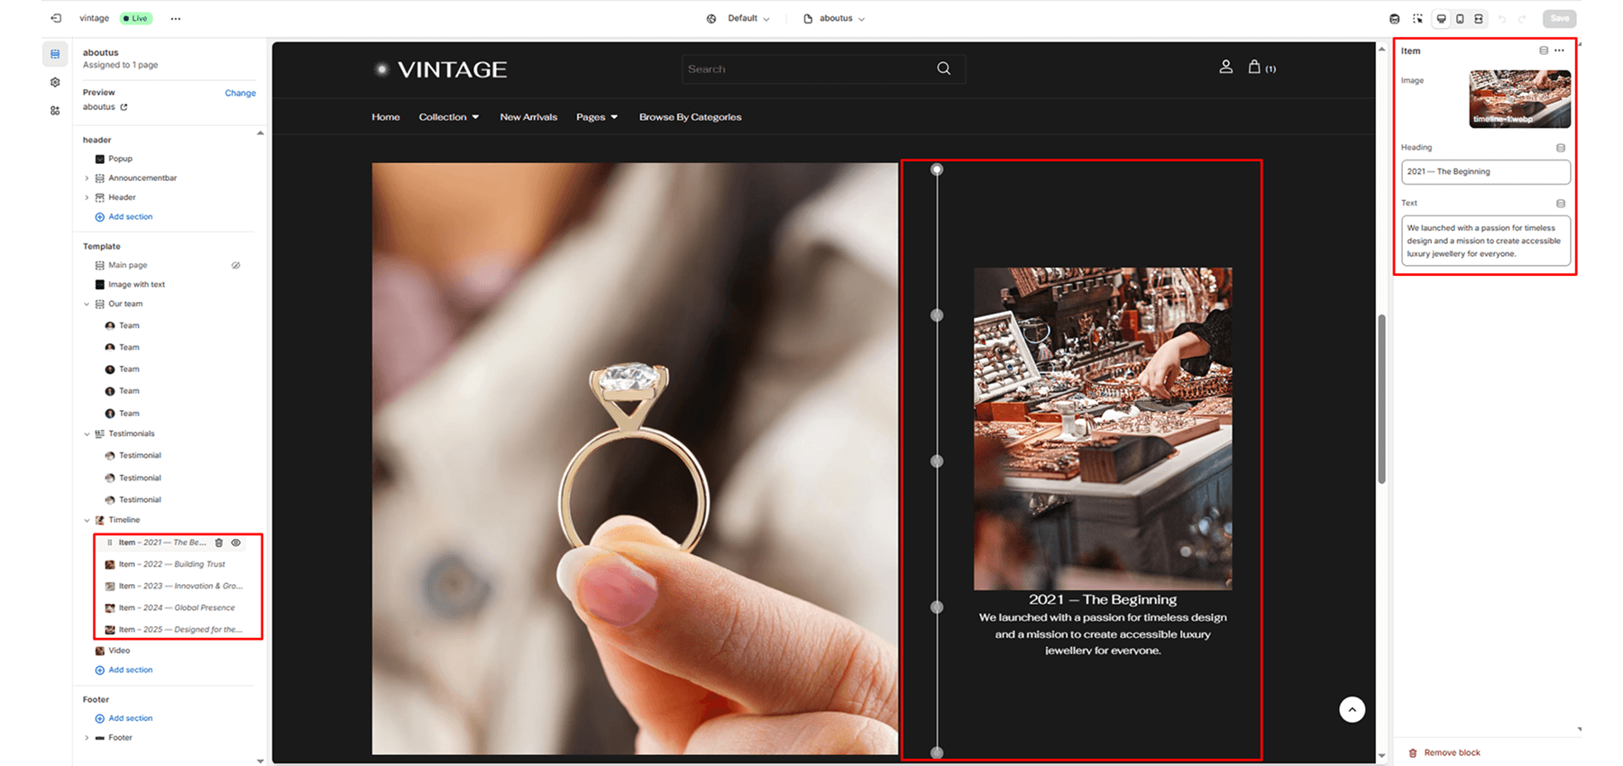Screen dimensions: 1623x766
Task: Open the Theme settings gear icon
Action: pos(55,82)
